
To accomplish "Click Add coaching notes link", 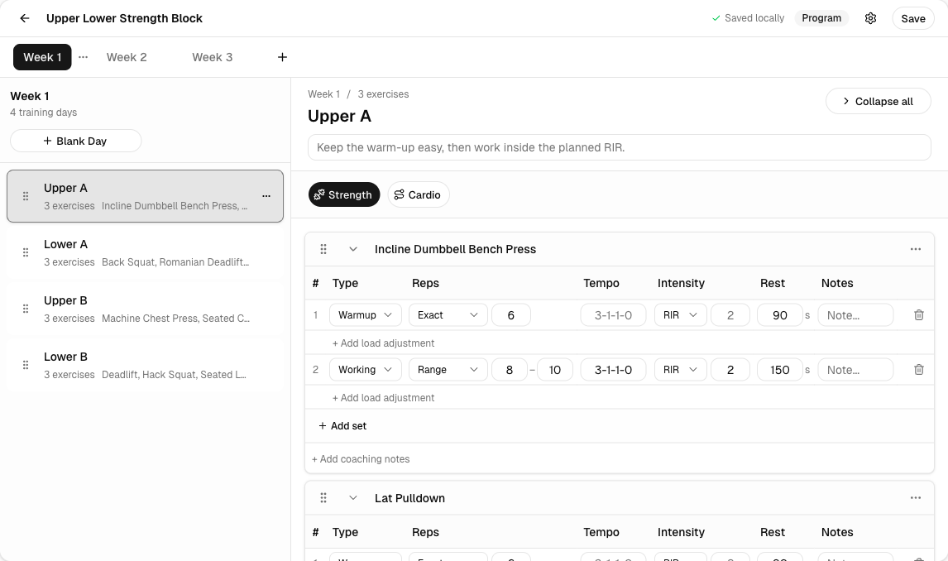I will coord(361,459).
